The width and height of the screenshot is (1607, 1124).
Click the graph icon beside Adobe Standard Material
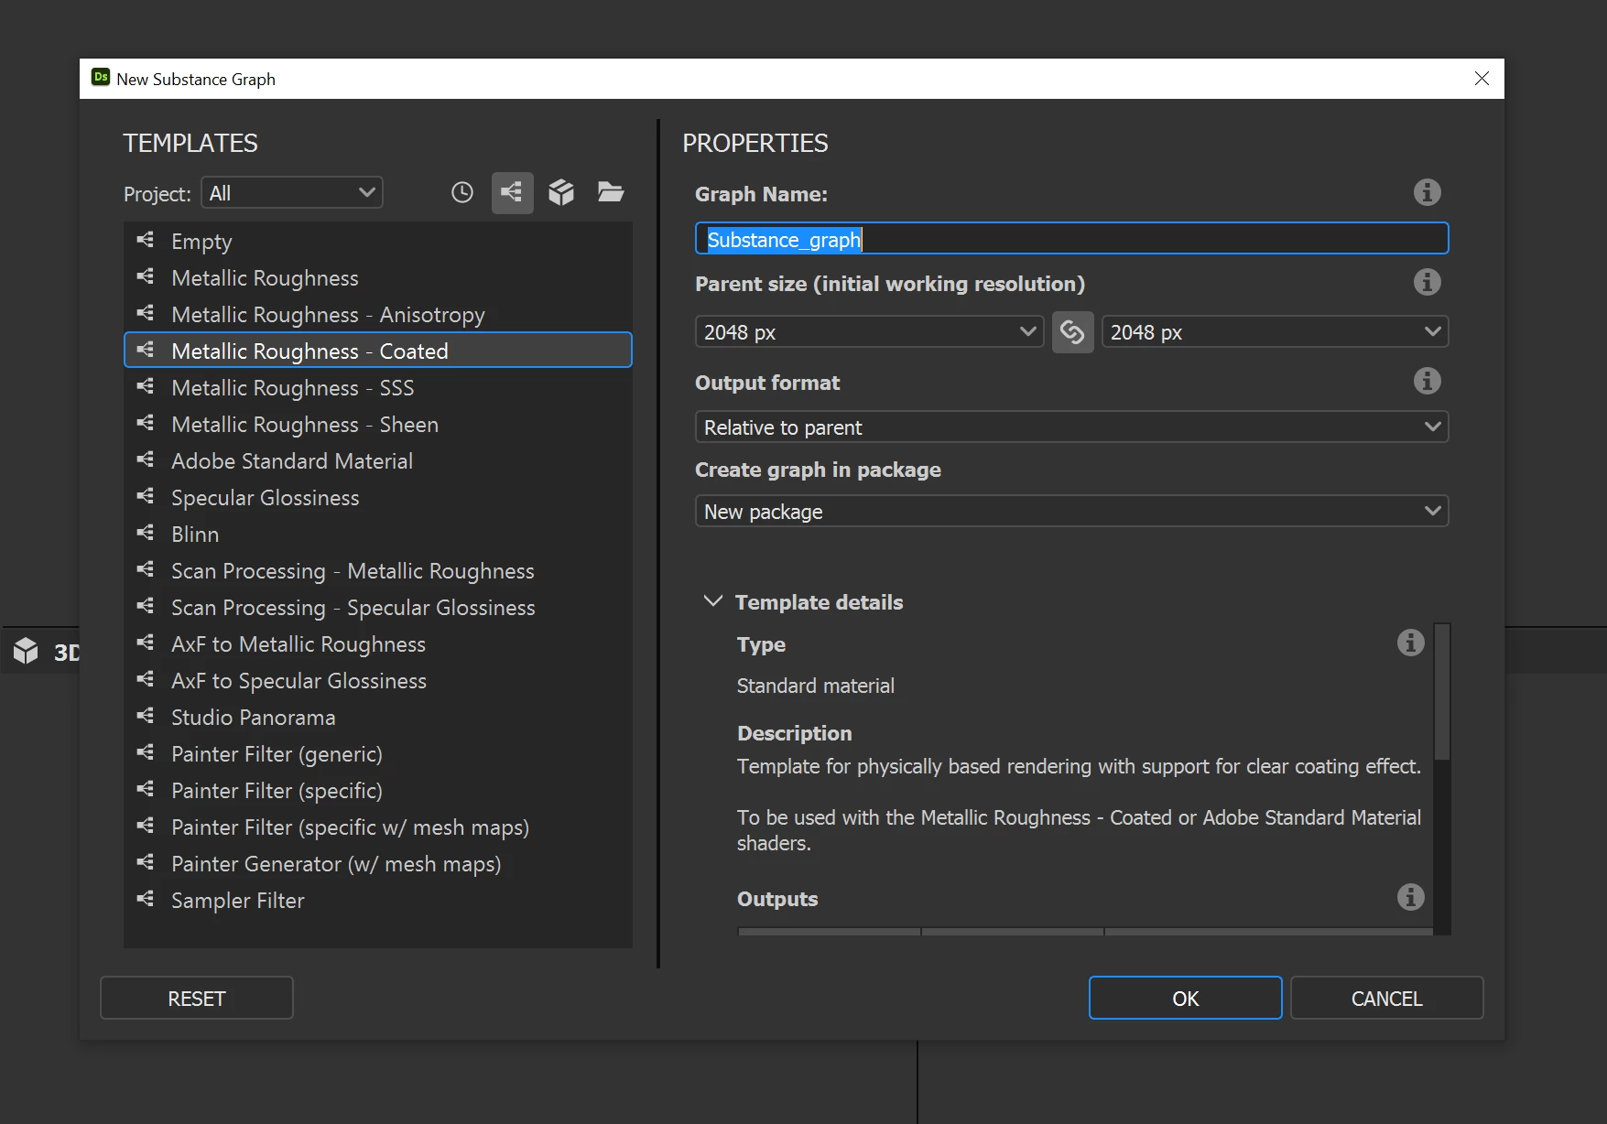[x=145, y=459]
